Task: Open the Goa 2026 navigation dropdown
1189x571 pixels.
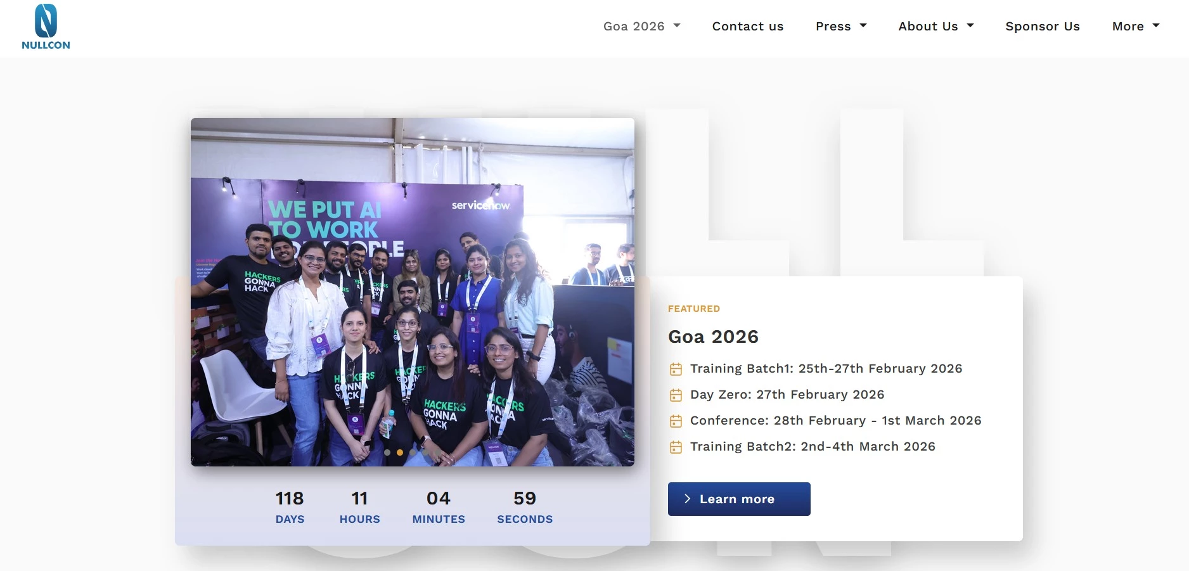Action: click(x=641, y=26)
